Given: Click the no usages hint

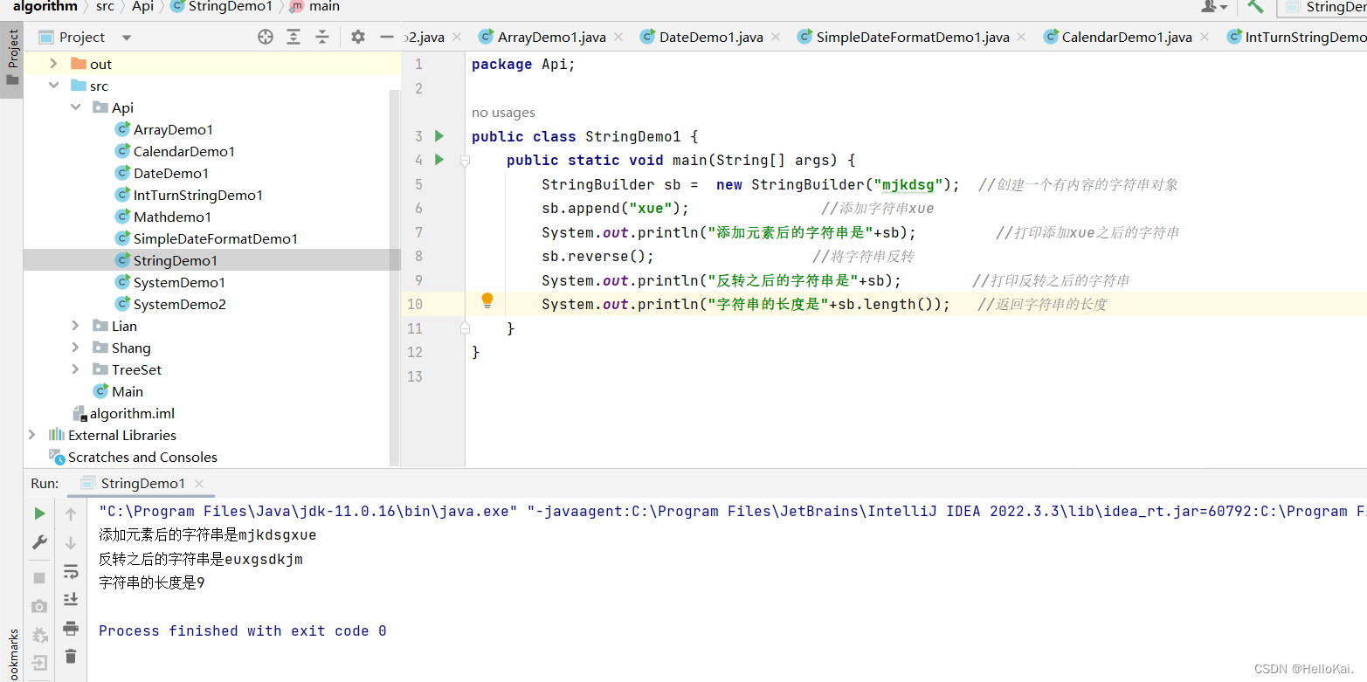Looking at the screenshot, I should [503, 113].
